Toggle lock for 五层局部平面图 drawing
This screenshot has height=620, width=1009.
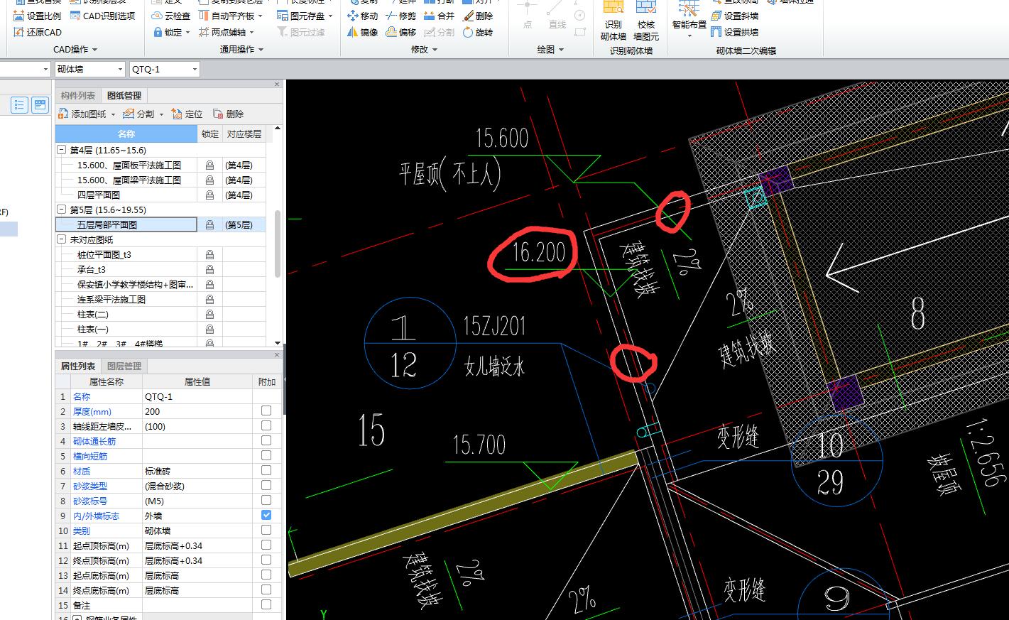click(x=209, y=224)
